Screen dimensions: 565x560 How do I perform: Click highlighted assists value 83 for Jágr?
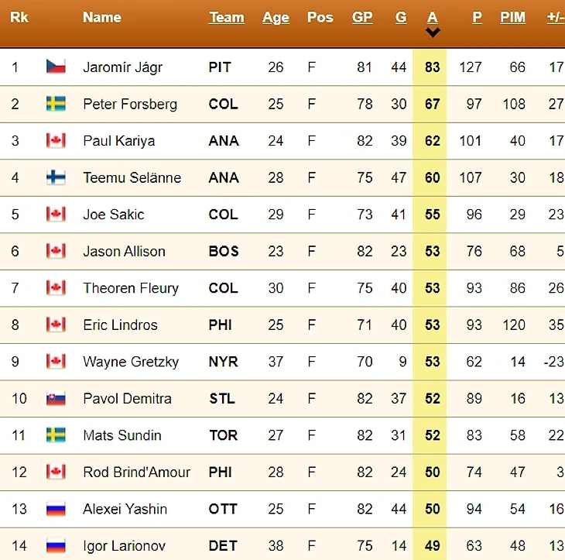click(432, 67)
